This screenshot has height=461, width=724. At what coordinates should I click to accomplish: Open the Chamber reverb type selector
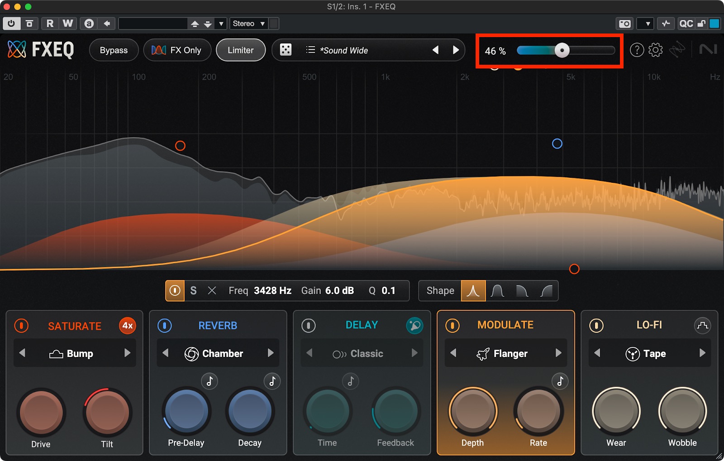[x=218, y=353]
